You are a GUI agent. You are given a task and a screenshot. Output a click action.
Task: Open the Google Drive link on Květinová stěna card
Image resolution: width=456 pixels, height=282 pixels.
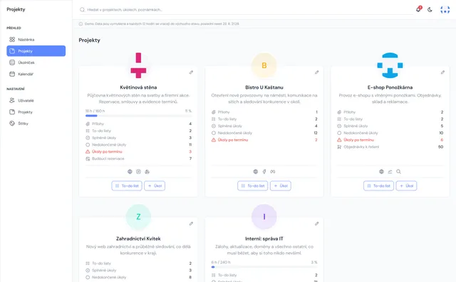pos(147,172)
